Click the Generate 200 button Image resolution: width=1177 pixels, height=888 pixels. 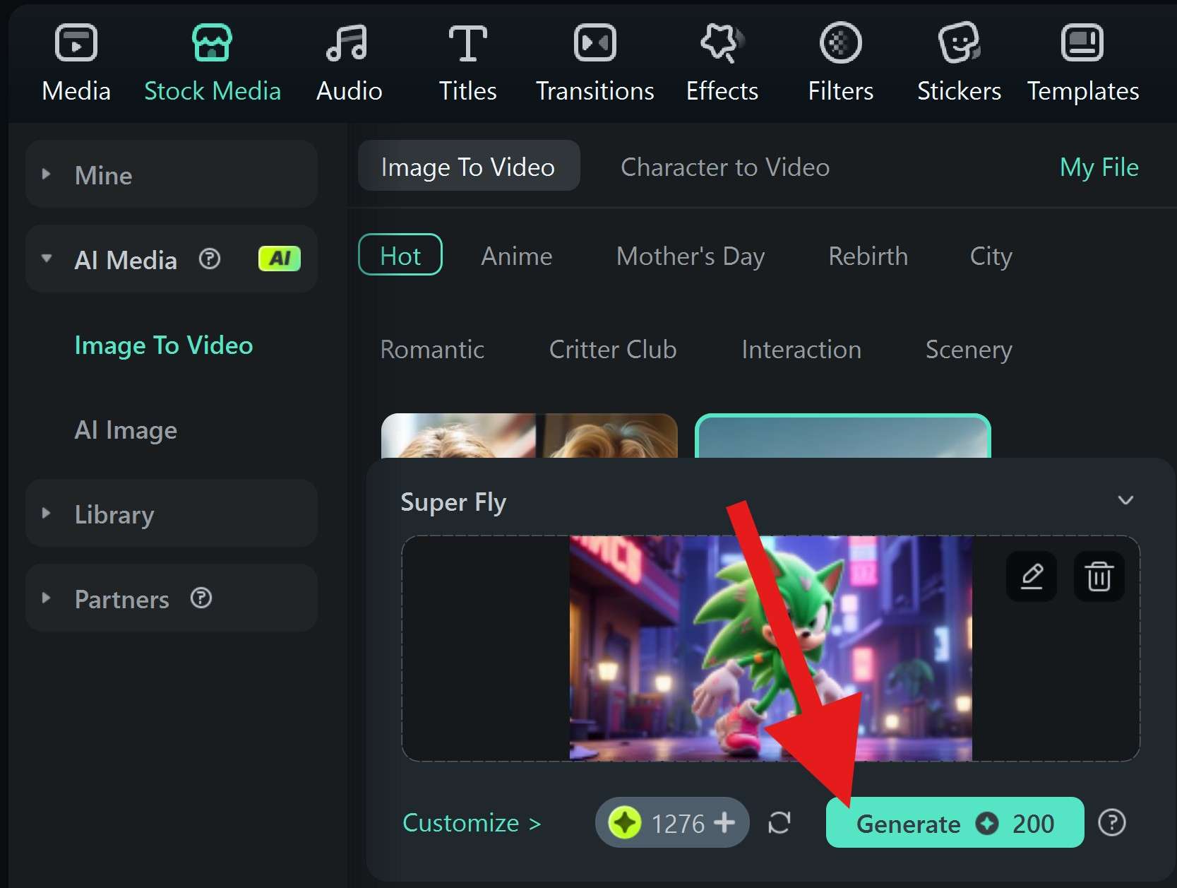click(955, 822)
